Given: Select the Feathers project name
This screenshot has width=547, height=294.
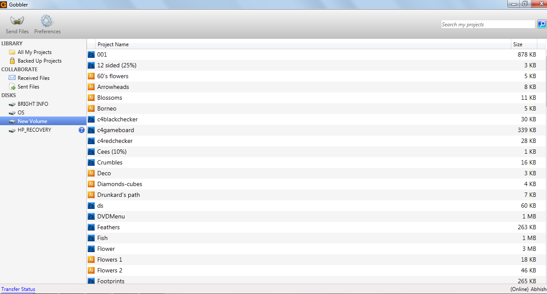Looking at the screenshot, I should 108,227.
